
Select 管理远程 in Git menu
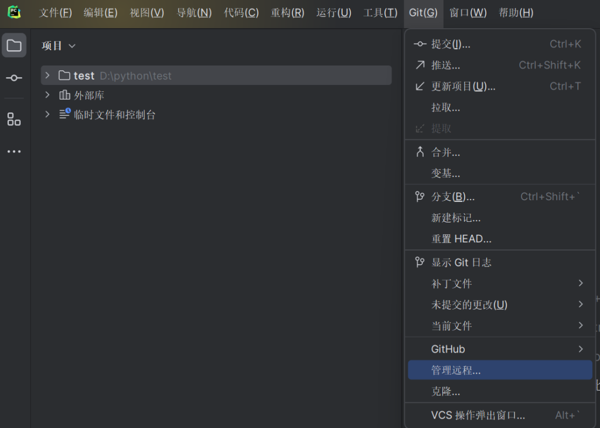[x=456, y=370]
